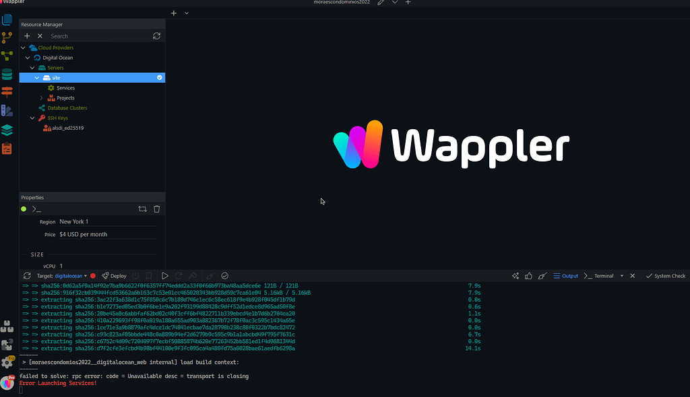This screenshot has height=397, width=690.
Task: Edit project with the pencil icon in title bar
Action: [381, 2]
